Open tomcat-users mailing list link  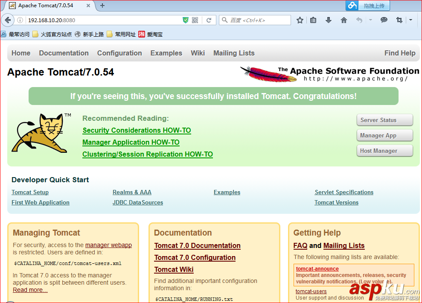click(311, 291)
